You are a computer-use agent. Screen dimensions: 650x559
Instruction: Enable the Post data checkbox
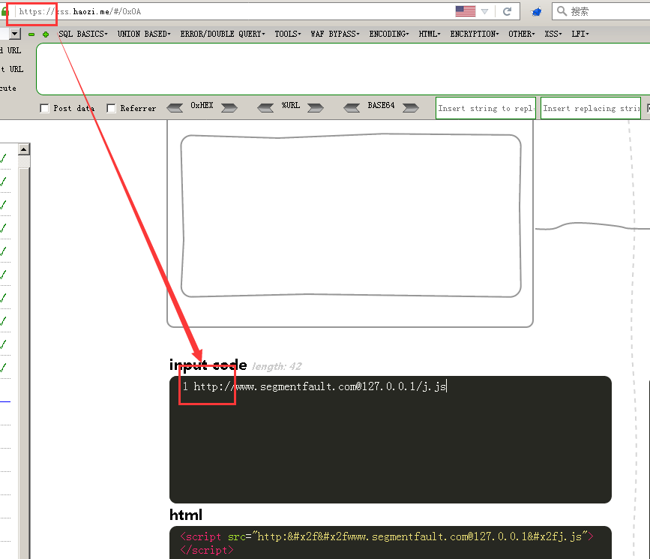point(45,108)
